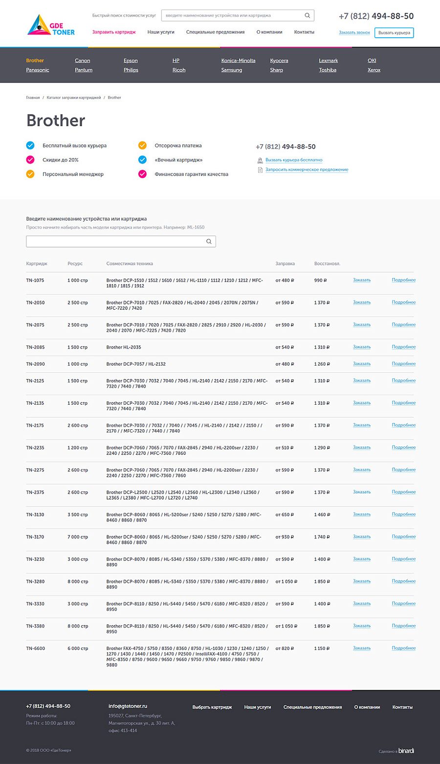Viewport: 440px width, 764px height.
Task: Click 'Заказать звонок' link
Action: [x=354, y=33]
